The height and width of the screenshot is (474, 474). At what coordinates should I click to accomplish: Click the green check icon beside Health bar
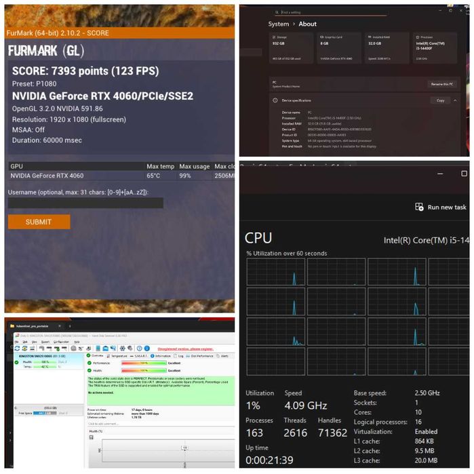(x=90, y=370)
